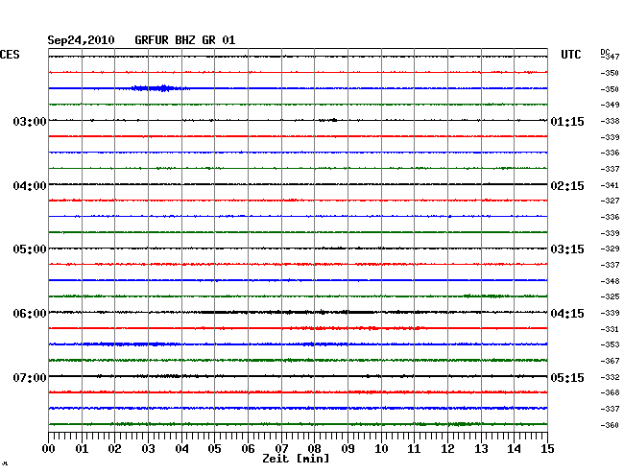Click the DC offset value -325
The width and height of the screenshot is (624, 474).
(610, 296)
